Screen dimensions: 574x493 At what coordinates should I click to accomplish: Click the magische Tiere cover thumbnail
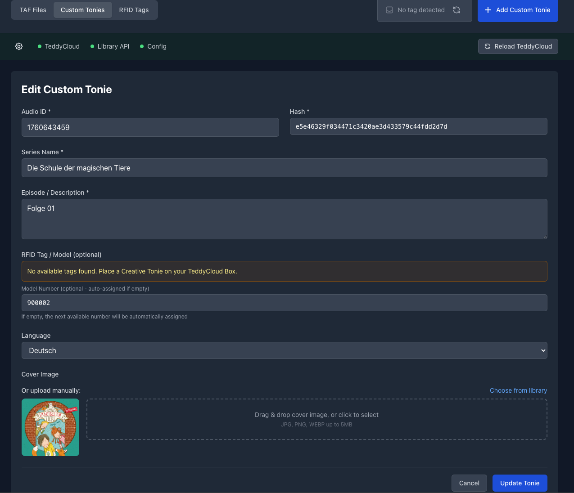coord(50,427)
